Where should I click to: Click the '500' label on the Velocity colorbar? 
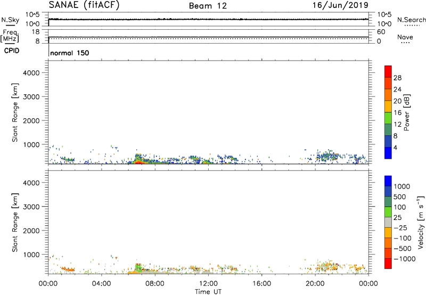coord(400,196)
